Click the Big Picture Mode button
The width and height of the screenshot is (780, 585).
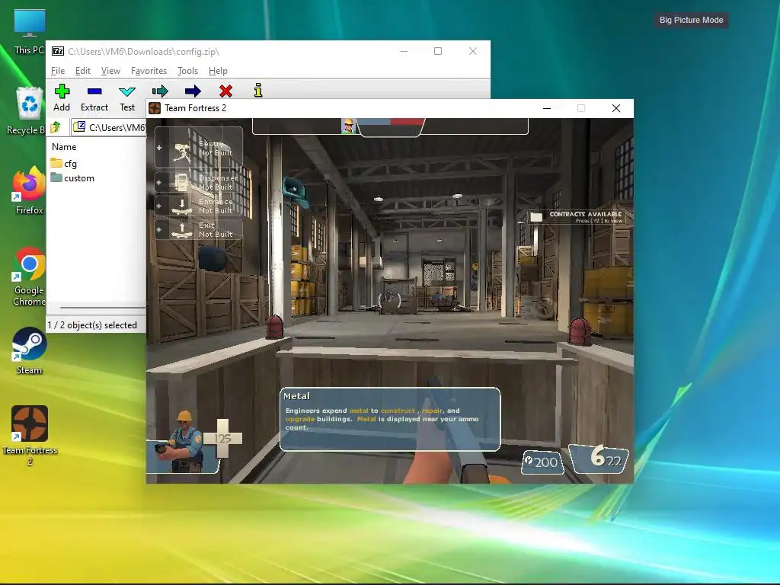pyautogui.click(x=691, y=20)
